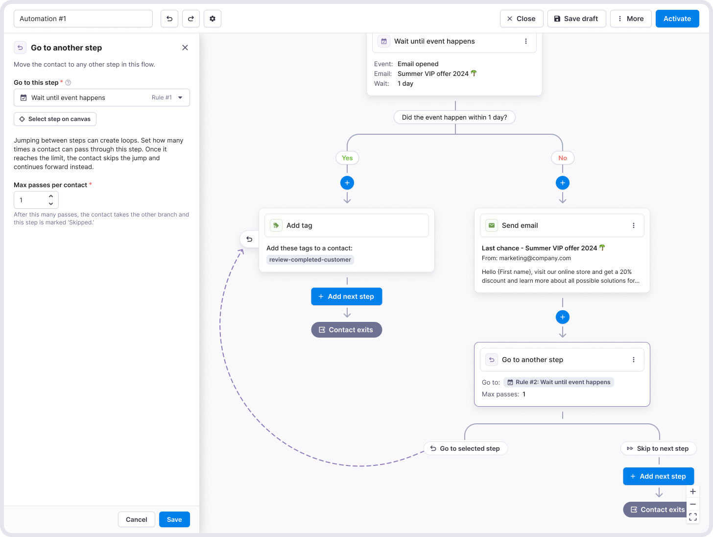Click help icon next to Go to this step
Screen dimensions: 713x537
(x=68, y=83)
